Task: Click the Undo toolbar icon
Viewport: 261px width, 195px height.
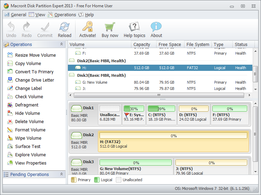Action: [11, 27]
